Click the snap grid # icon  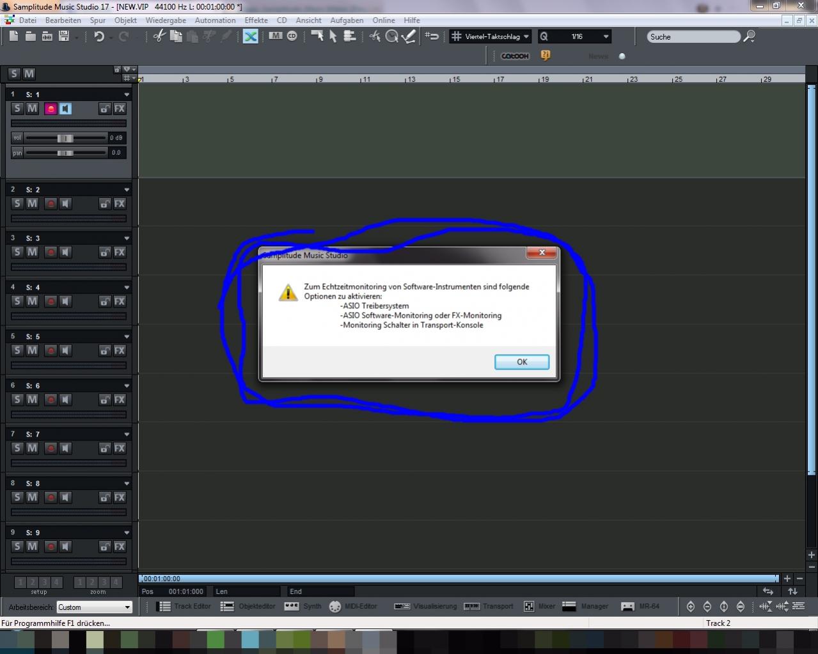pos(456,36)
